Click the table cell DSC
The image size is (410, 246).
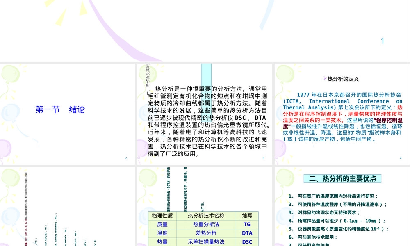click(247, 242)
